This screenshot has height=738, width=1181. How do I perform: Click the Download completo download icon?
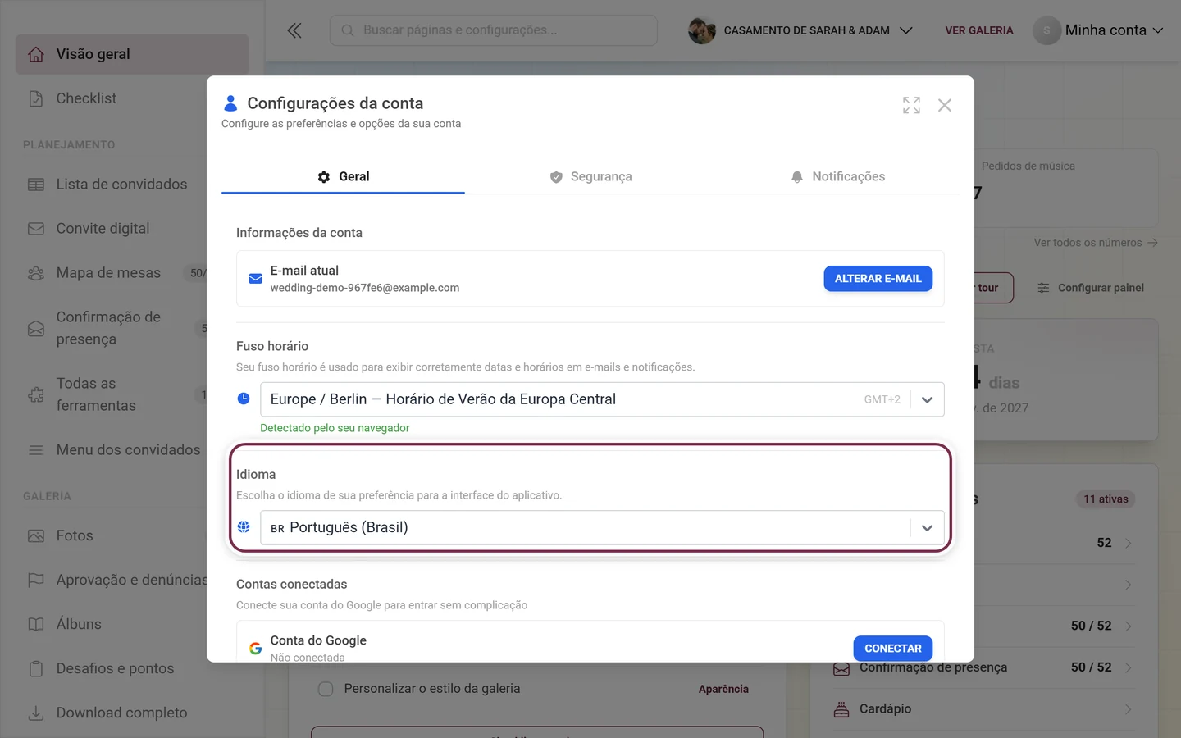(36, 713)
